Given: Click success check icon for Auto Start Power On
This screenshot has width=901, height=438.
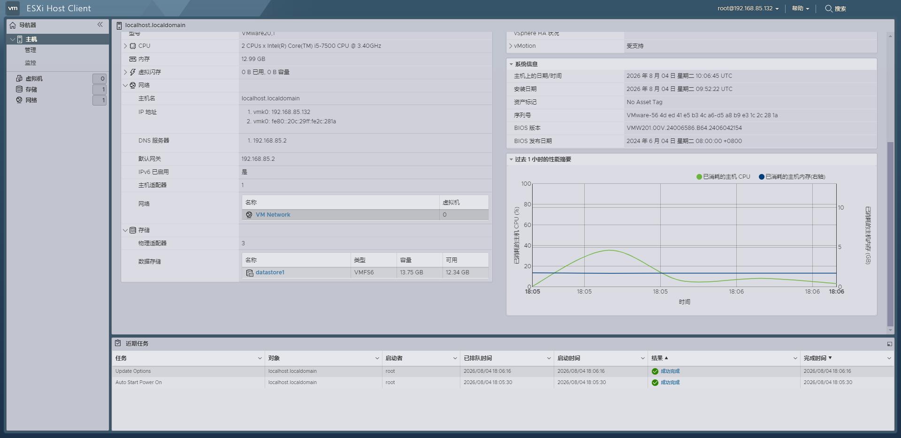Looking at the screenshot, I should click(655, 383).
